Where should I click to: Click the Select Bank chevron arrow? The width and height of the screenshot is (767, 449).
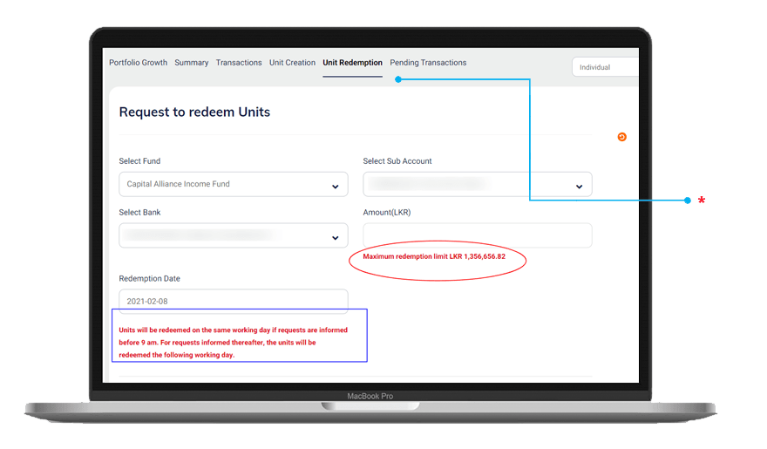(x=335, y=238)
